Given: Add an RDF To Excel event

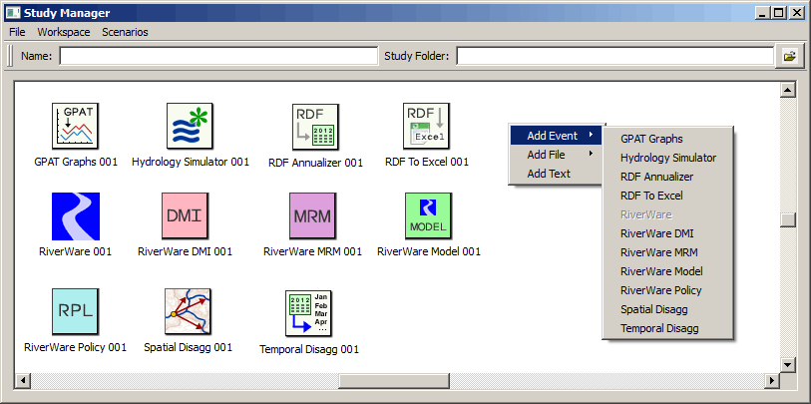Looking at the screenshot, I should click(x=667, y=196).
